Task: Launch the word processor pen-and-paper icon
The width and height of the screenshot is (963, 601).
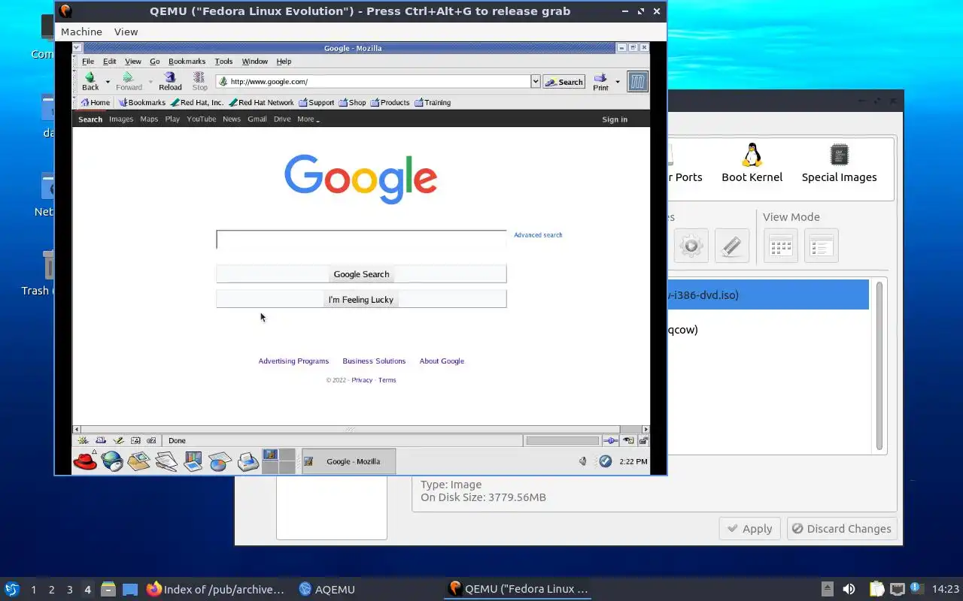Action: (x=166, y=461)
